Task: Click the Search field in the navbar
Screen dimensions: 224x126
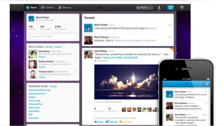Action: [x=145, y=8]
